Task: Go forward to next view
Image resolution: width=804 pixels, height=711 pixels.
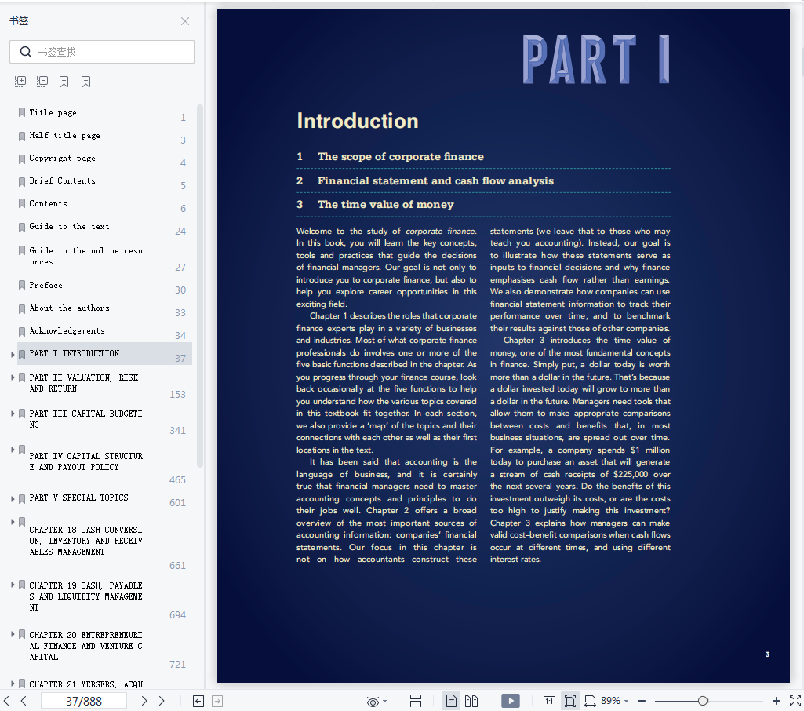Action: (x=217, y=702)
